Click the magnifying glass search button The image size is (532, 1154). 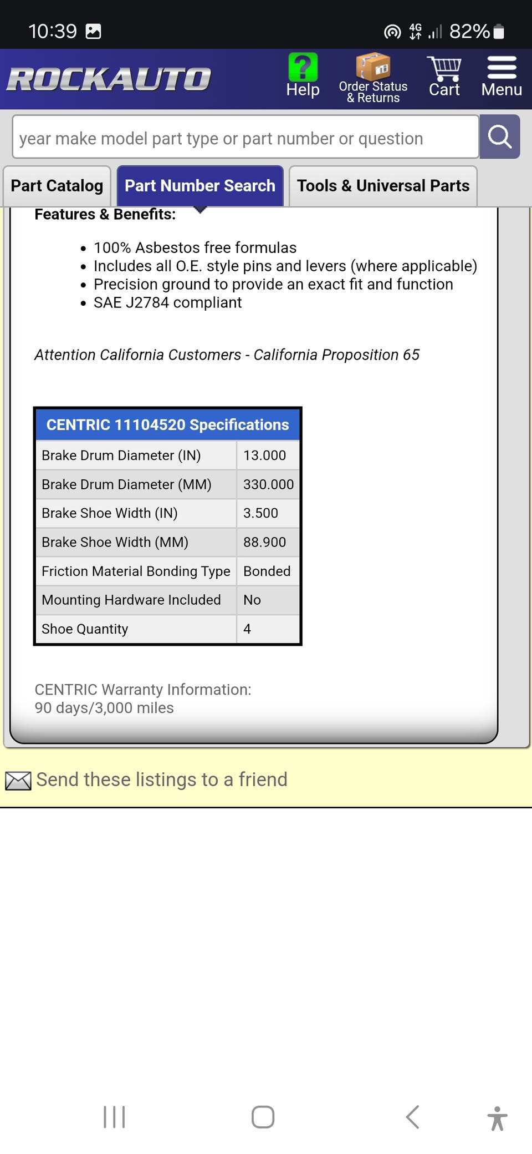click(499, 137)
